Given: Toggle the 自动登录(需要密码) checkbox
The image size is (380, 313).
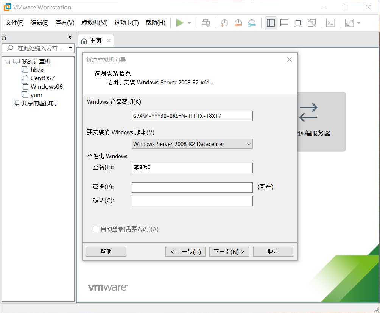Looking at the screenshot, I should click(96, 229).
